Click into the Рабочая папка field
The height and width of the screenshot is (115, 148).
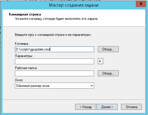[x=54, y=73]
